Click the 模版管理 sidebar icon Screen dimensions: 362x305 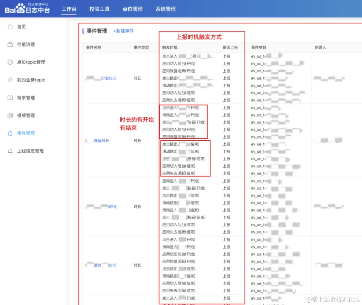[x=10, y=116]
